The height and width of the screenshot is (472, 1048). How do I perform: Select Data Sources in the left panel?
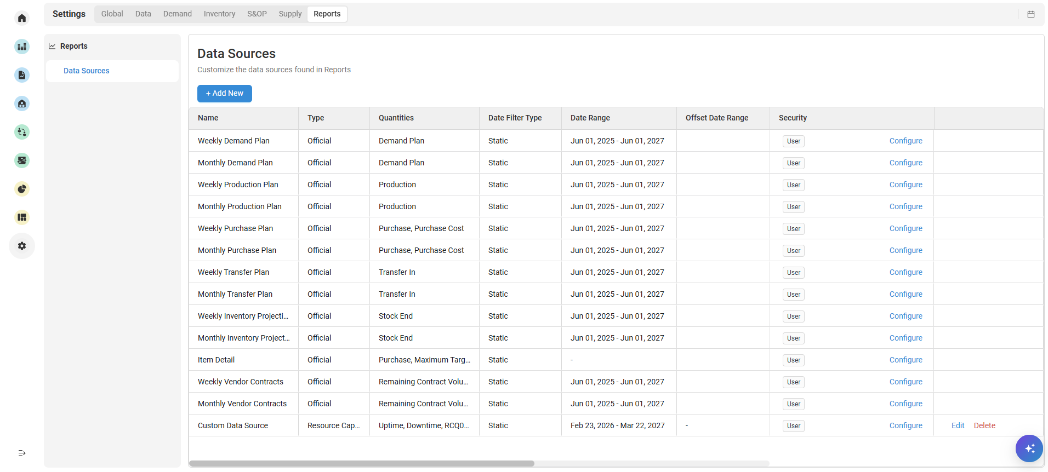87,71
